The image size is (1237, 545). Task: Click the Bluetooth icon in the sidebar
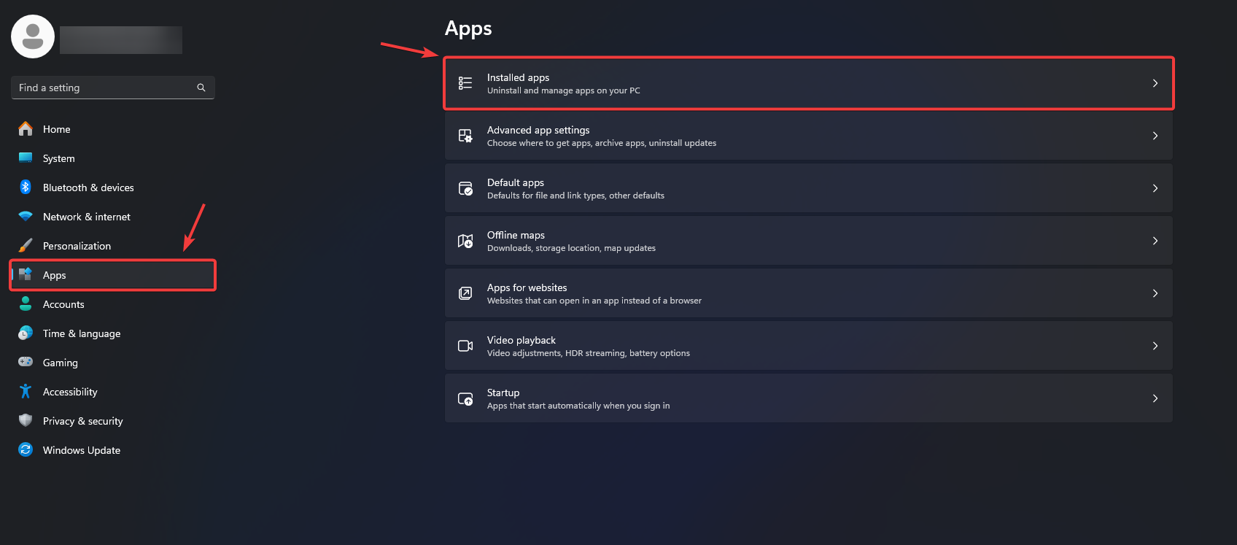25,188
